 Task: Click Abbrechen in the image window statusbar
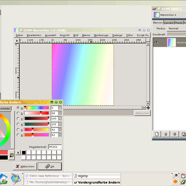pyautogui.click(x=142, y=113)
